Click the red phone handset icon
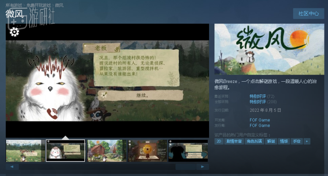The width and height of the screenshot is (328, 176). (52, 114)
